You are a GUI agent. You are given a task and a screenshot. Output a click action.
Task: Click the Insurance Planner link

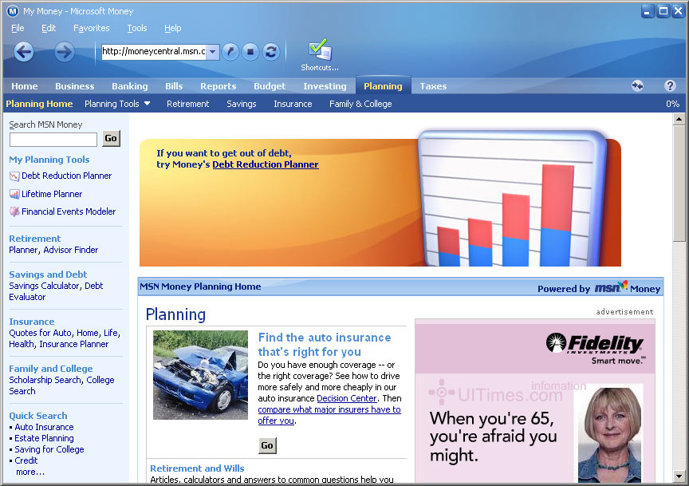point(74,344)
